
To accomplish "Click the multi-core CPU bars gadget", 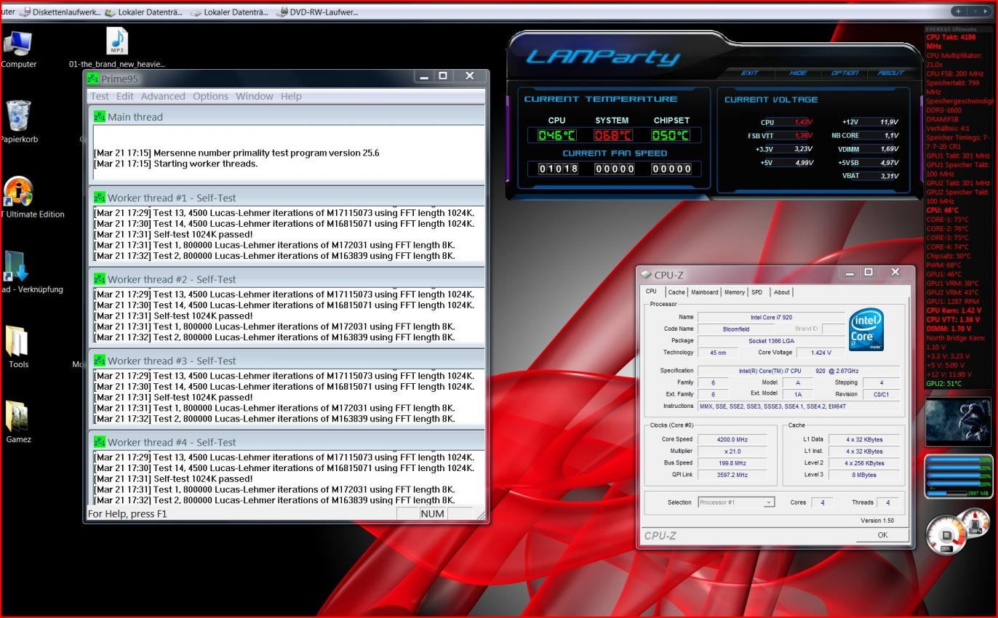I will [958, 476].
